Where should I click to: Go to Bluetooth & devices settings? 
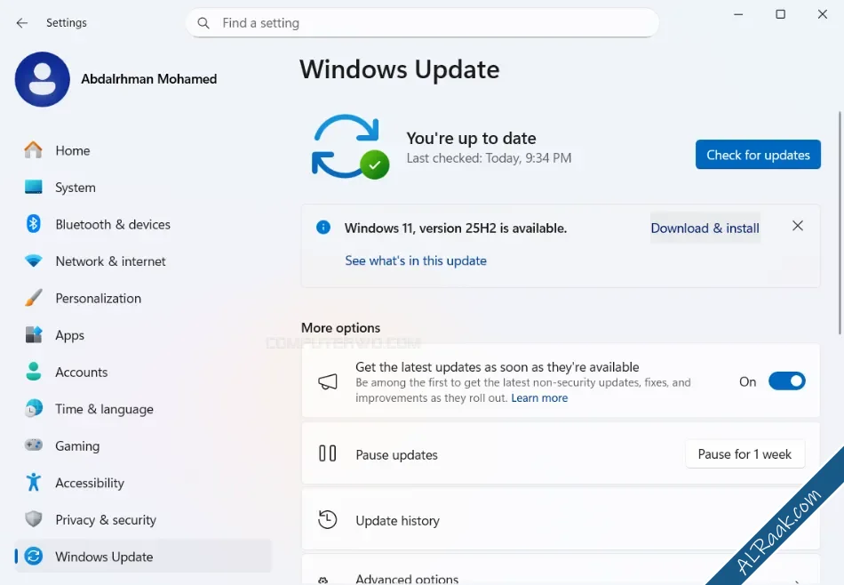point(113,224)
